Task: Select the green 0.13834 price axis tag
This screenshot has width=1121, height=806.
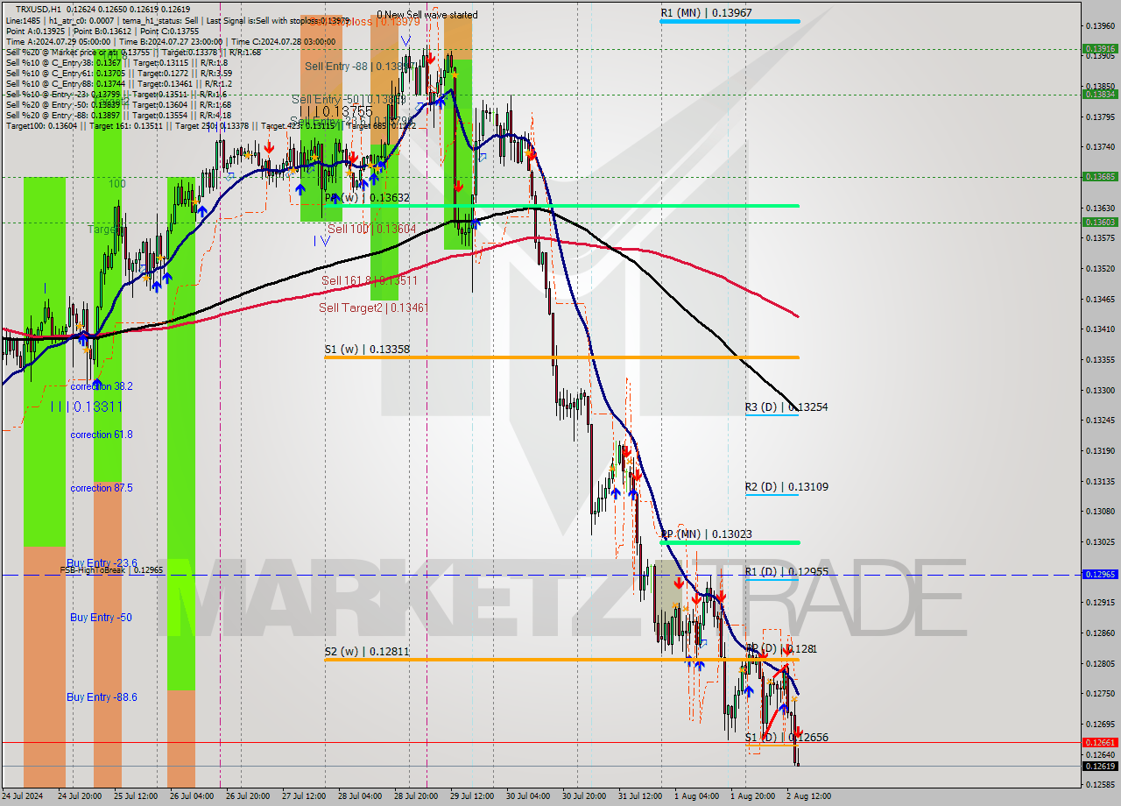Action: point(1101,94)
